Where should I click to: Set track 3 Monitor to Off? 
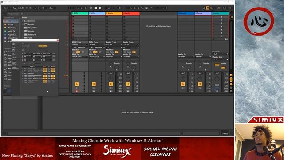117,52
